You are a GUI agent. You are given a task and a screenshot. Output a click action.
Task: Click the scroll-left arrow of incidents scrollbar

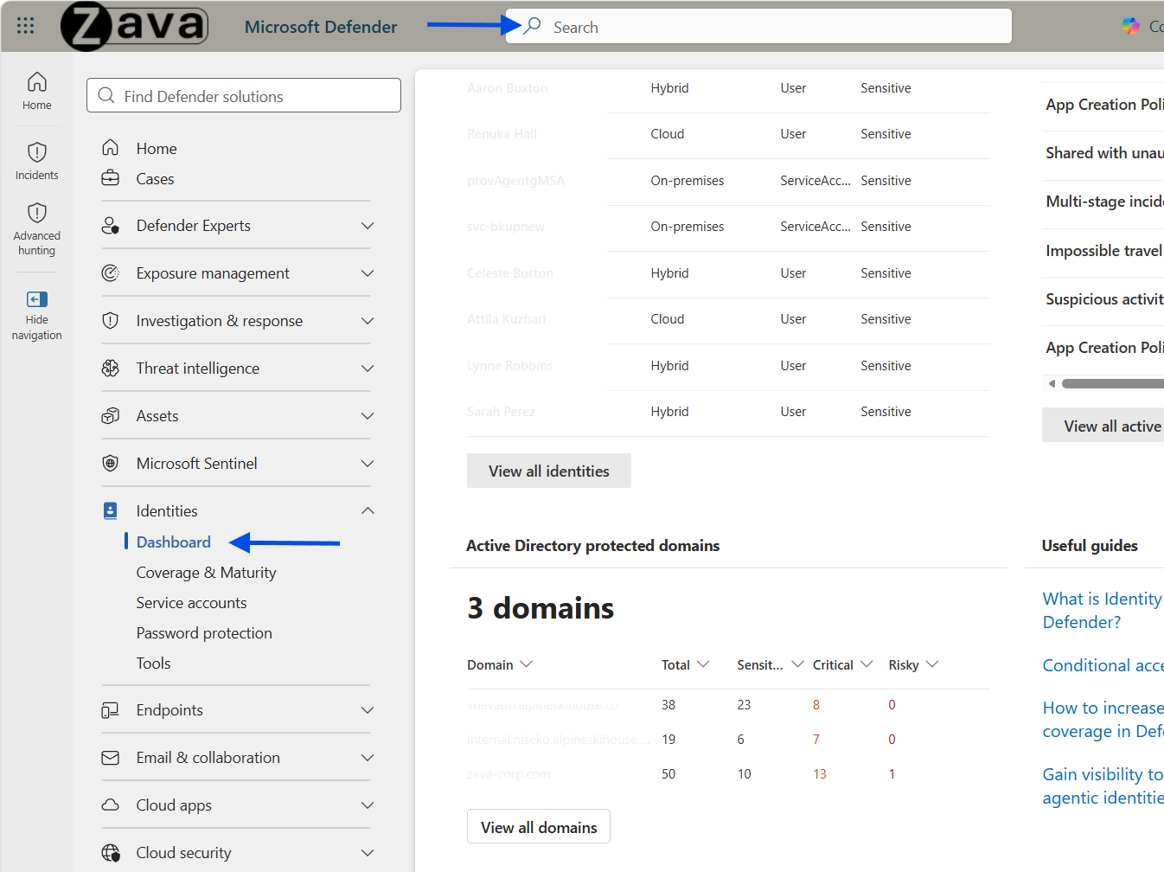pos(1052,383)
